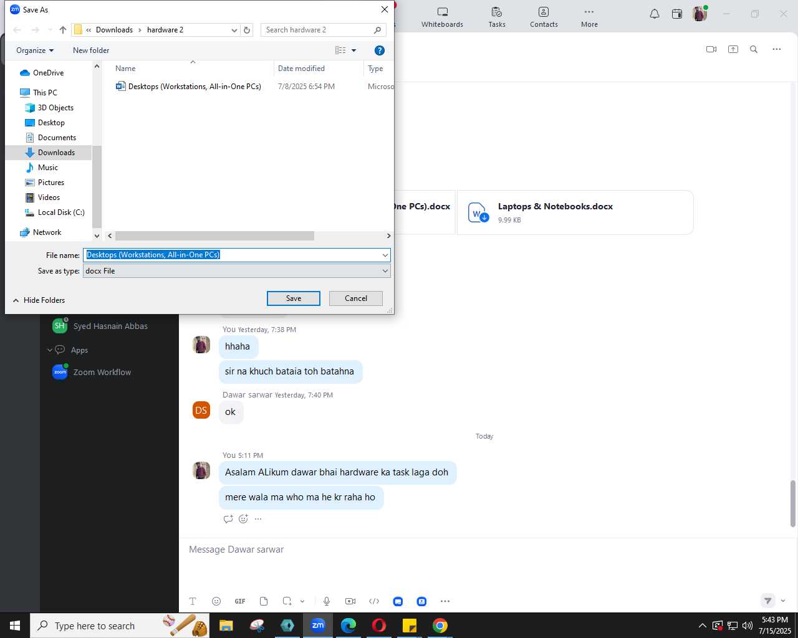
Task: Insert code snippet icon in composer
Action: pos(374,601)
